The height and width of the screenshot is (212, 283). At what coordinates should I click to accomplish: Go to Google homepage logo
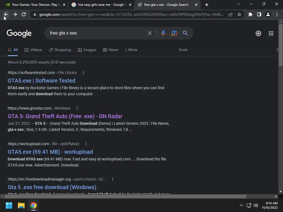[x=19, y=33]
